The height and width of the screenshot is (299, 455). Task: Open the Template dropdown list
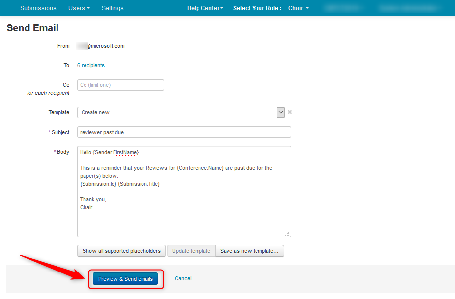tap(281, 112)
